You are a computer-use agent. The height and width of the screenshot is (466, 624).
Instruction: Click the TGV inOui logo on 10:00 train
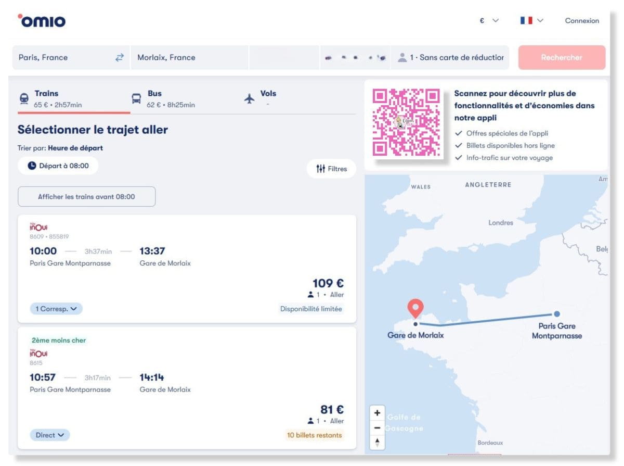point(38,227)
